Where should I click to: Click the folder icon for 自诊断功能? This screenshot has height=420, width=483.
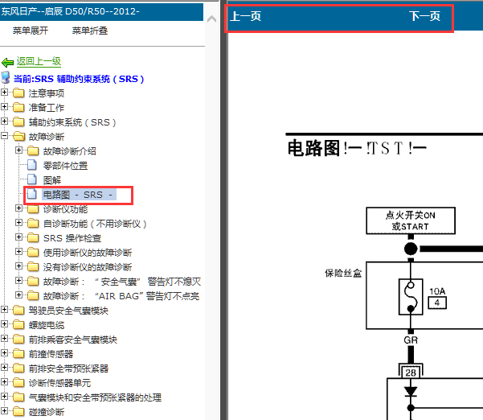(33, 223)
